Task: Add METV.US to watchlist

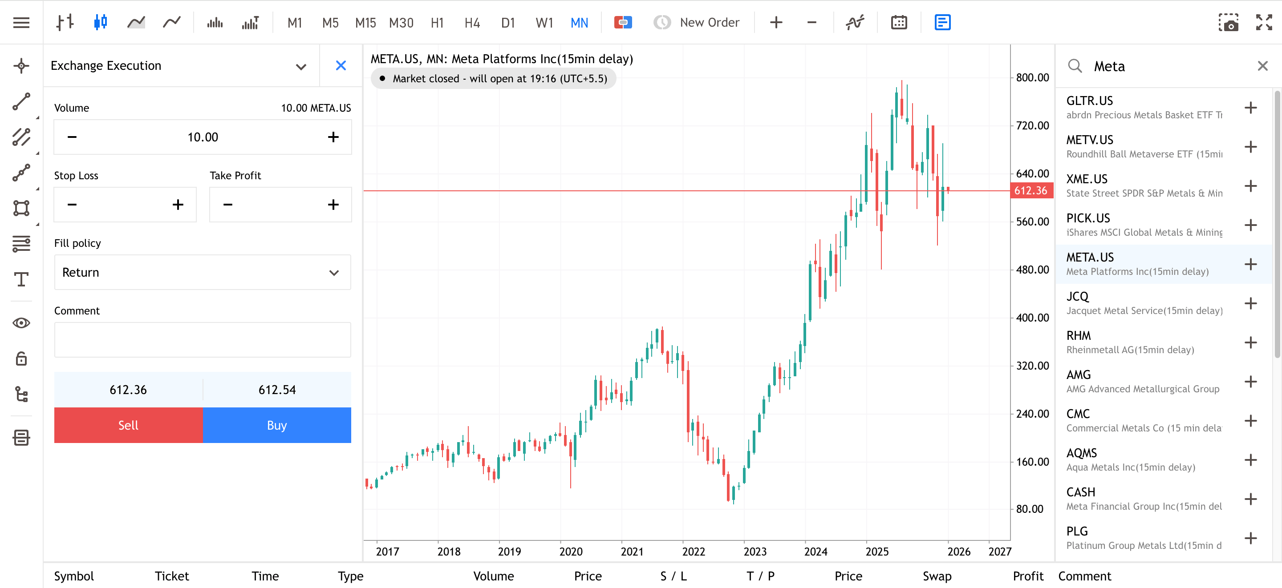Action: (1251, 147)
